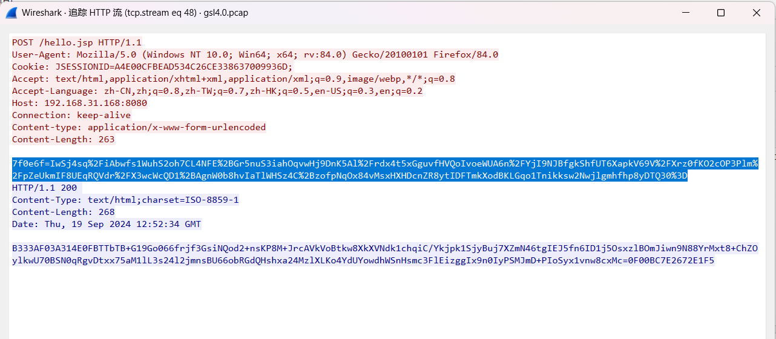The height and width of the screenshot is (339, 776).
Task: Close the Follow HTTP Stream window
Action: pos(757,13)
